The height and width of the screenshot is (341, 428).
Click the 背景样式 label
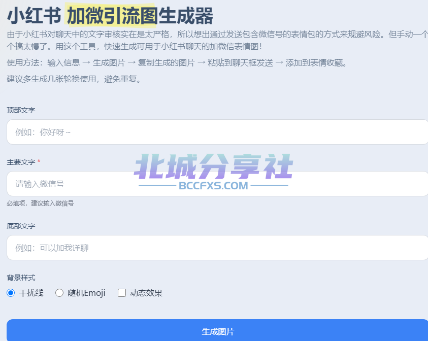21,278
